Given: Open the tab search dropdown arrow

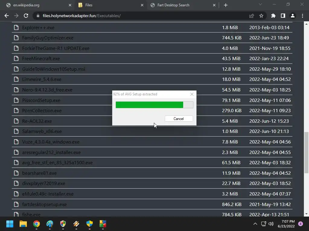Looking at the screenshot, I should point(260,4).
